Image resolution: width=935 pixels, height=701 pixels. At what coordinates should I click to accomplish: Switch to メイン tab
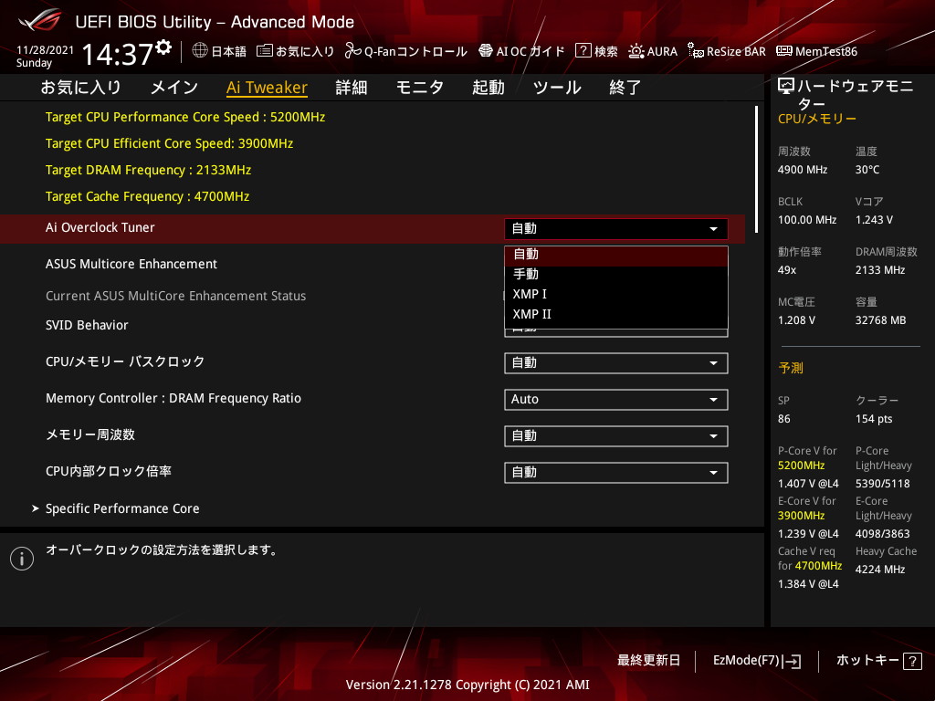(174, 88)
